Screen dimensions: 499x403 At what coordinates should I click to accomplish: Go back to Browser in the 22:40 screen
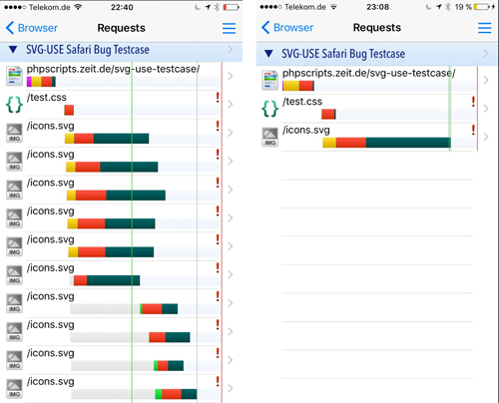(x=32, y=28)
